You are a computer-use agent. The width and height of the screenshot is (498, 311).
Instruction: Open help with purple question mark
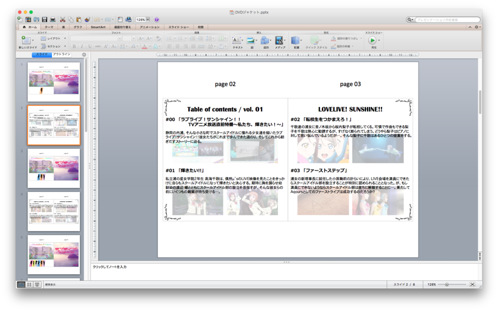(157, 19)
